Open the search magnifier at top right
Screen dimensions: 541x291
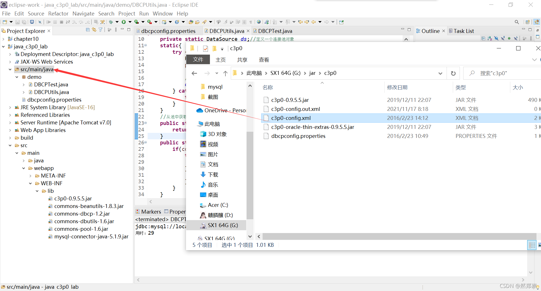(x=516, y=22)
